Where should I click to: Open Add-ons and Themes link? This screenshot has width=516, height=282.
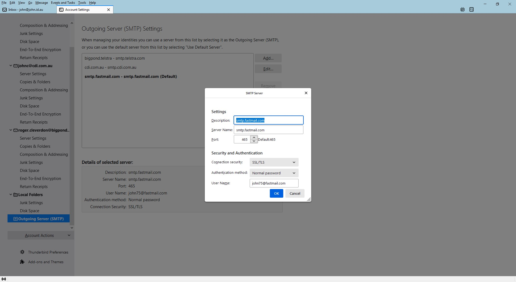pos(46,262)
